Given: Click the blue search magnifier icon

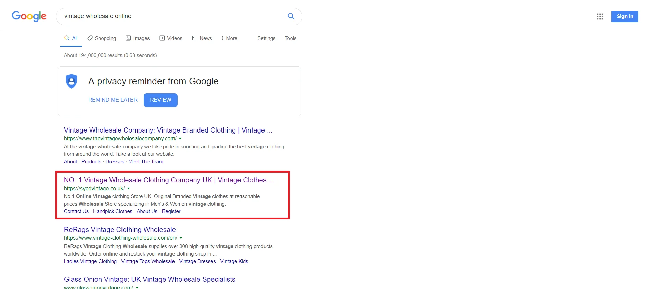Looking at the screenshot, I should tap(291, 16).
